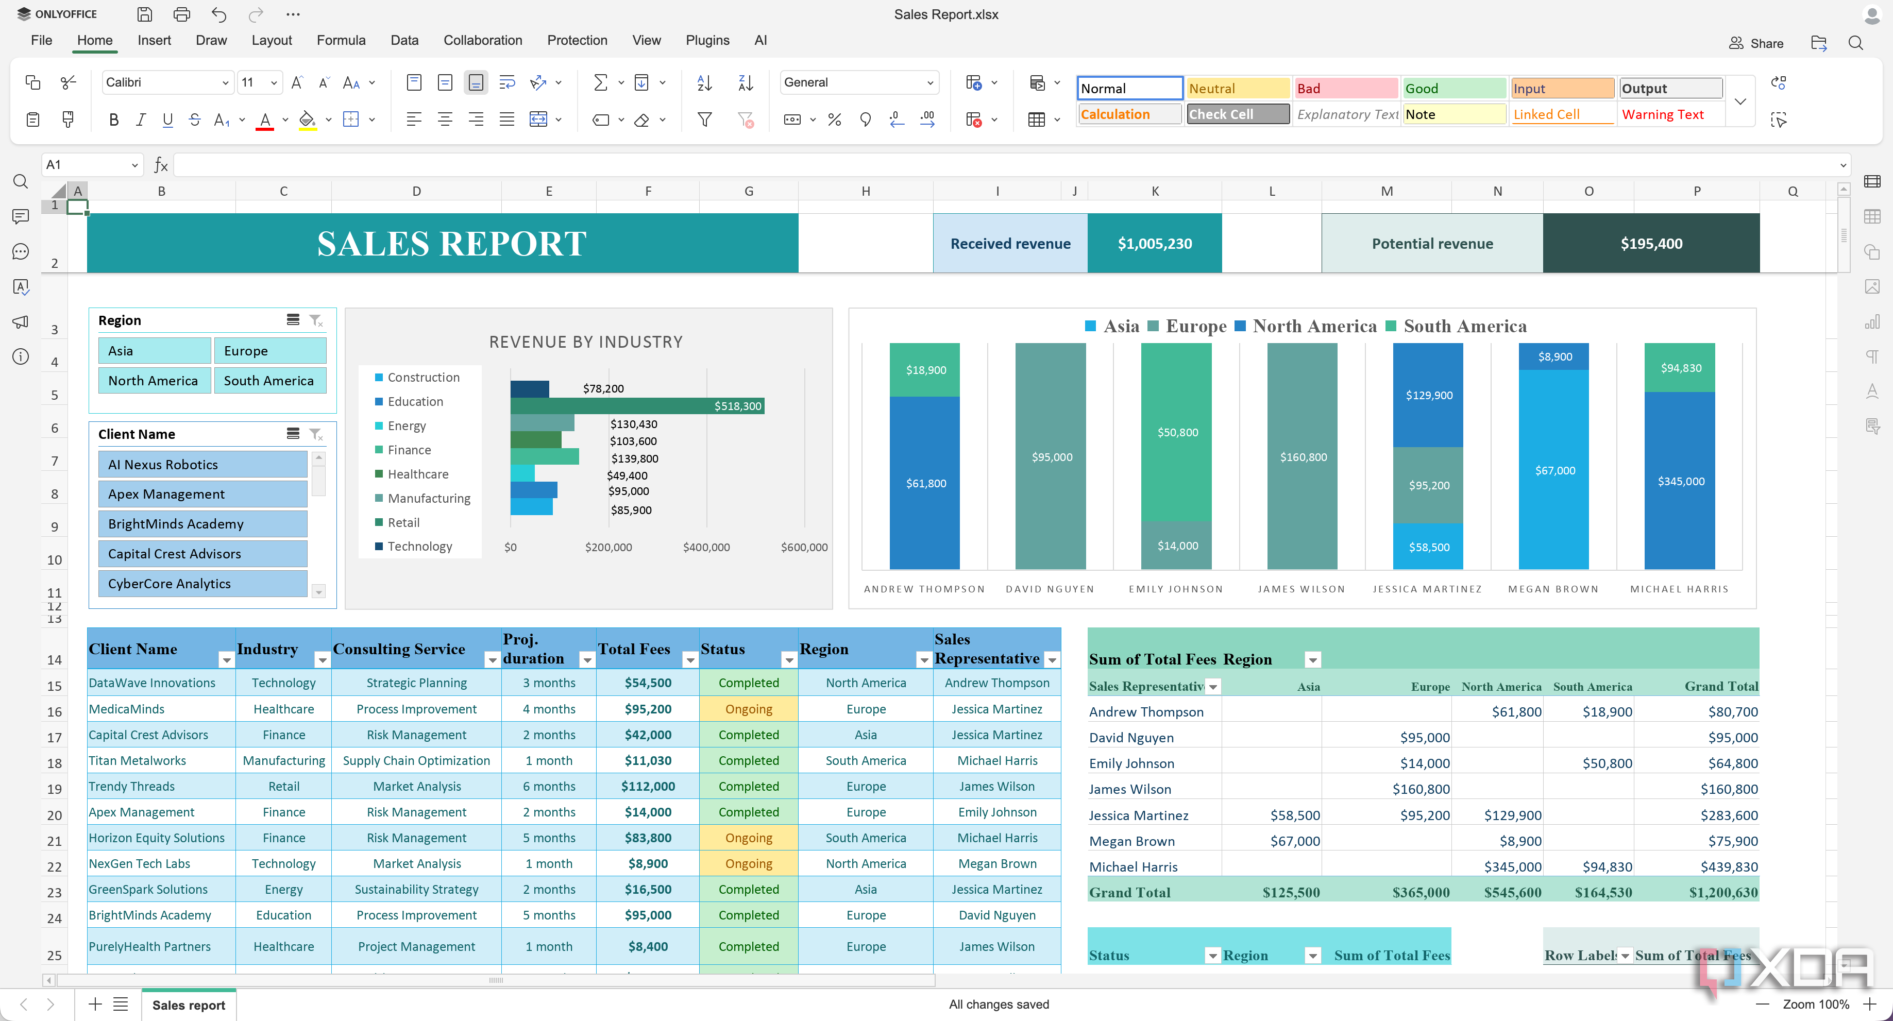Click the Save icon in the title bar
This screenshot has width=1893, height=1021.
(145, 14)
